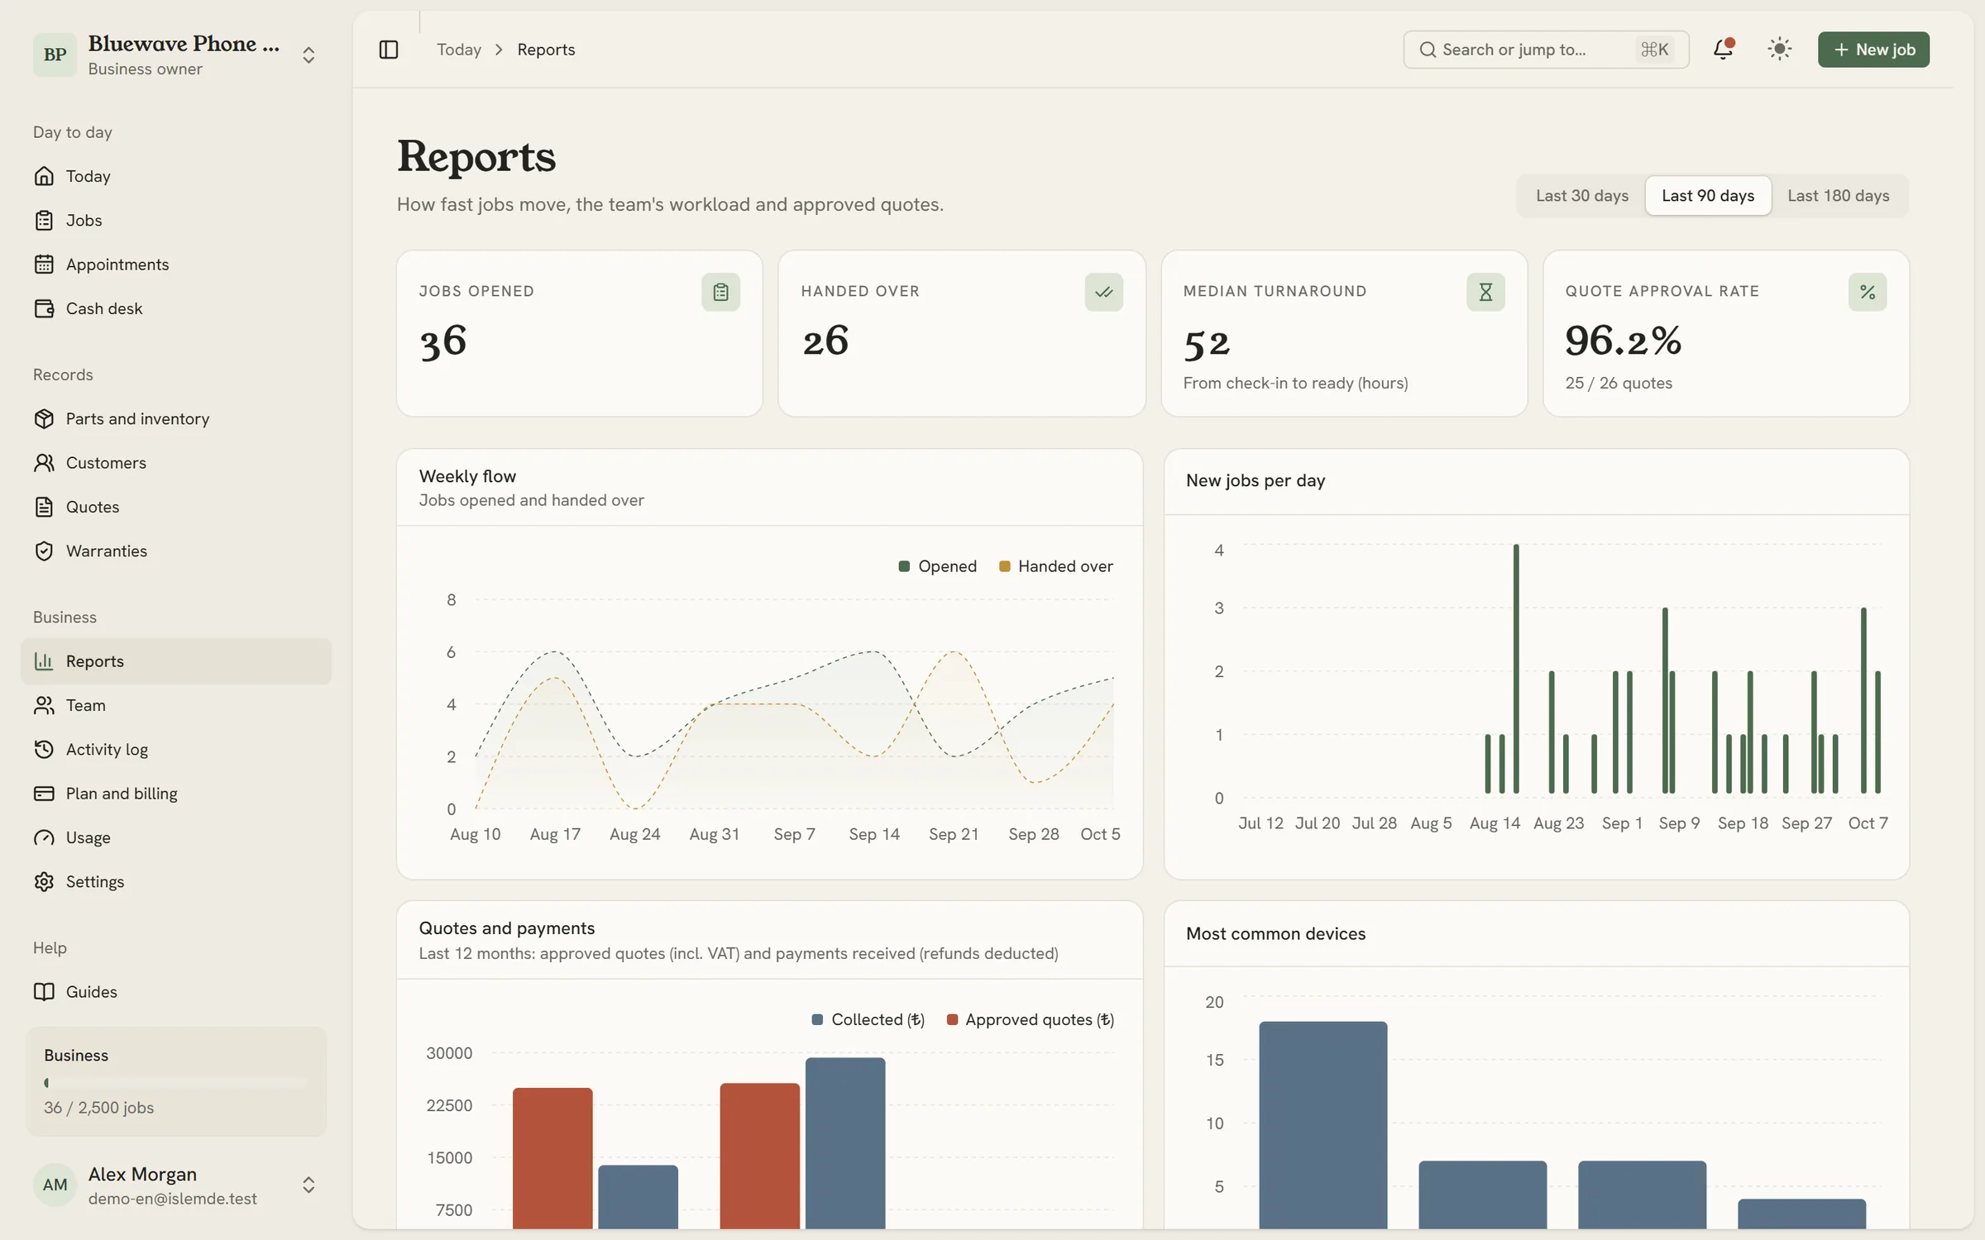This screenshot has width=1985, height=1240.
Task: Select the Last 30 days range
Action: point(1581,196)
